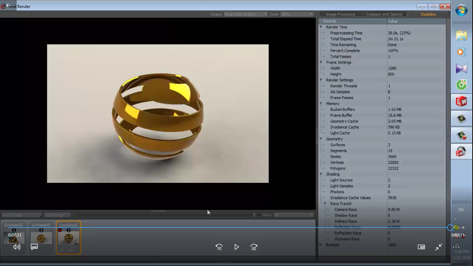Viewport: 473px width, 266px height.
Task: Select the Total Elapsed Time row
Action: [x=382, y=39]
